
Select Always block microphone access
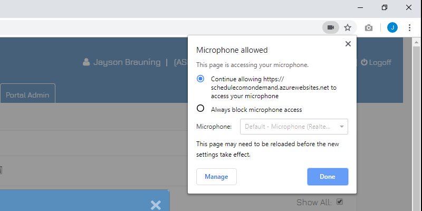(x=200, y=109)
